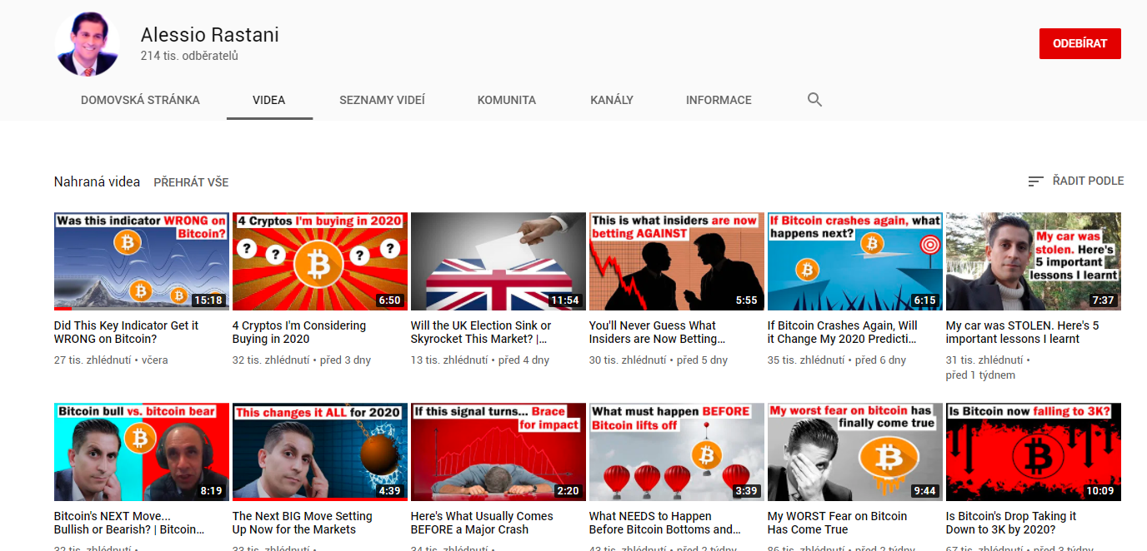
Task: Click '35 tis. zhlédnutí • před 6 dny' metadata
Action: click(837, 360)
